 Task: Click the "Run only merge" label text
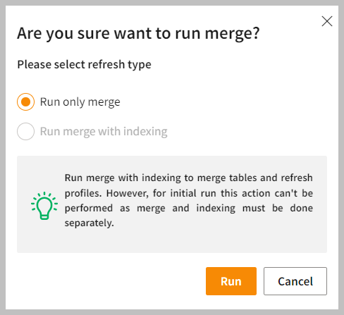[x=80, y=102]
